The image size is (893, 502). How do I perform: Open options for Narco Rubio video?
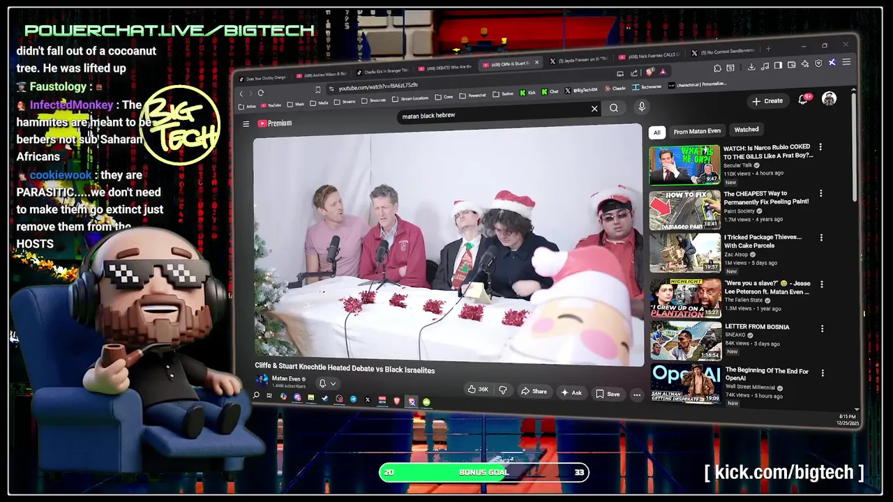click(820, 147)
